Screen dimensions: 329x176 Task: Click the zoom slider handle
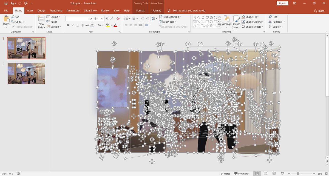click(x=298, y=174)
